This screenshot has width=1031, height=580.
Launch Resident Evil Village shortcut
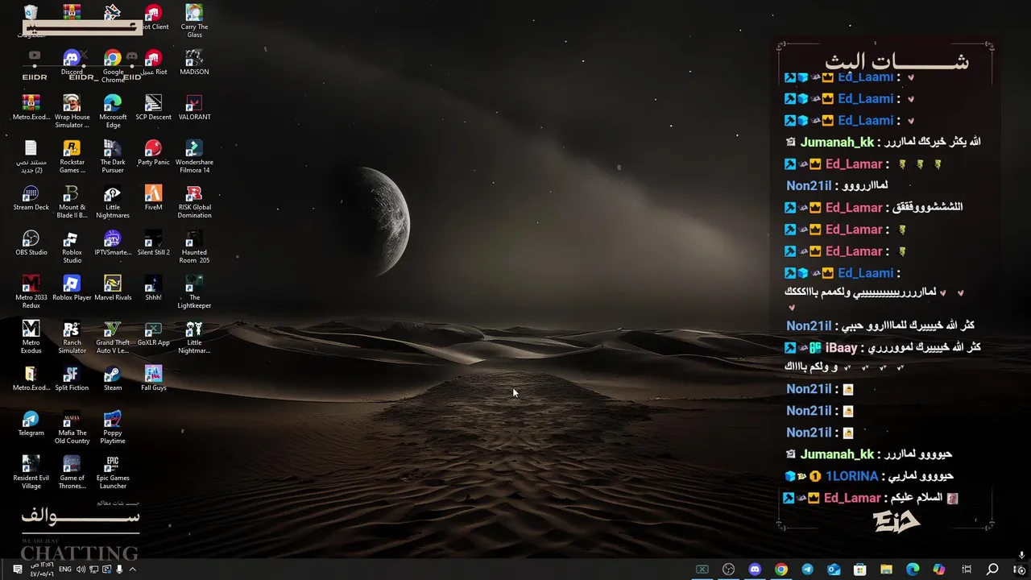31,472
